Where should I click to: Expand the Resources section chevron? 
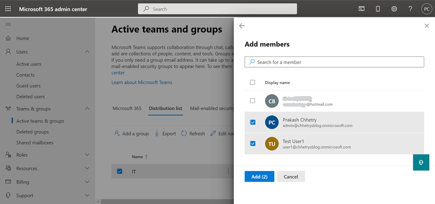87,168
